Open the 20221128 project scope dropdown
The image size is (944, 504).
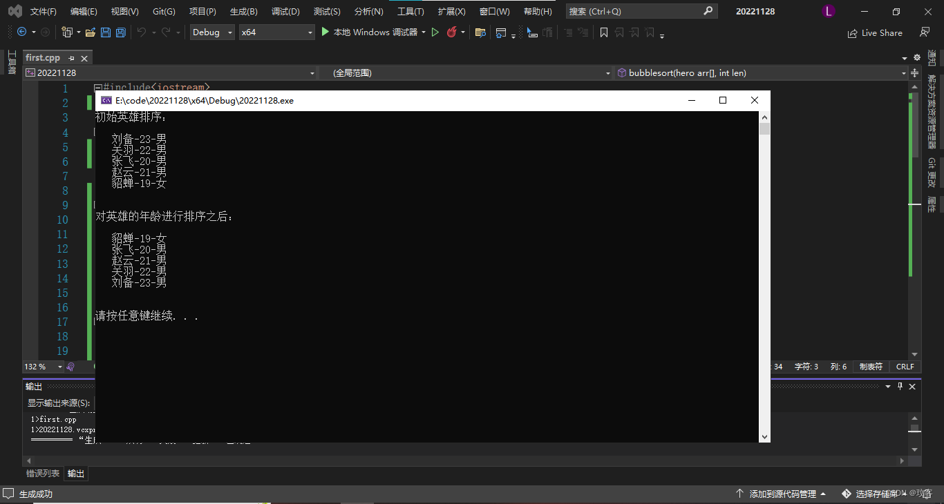point(170,72)
